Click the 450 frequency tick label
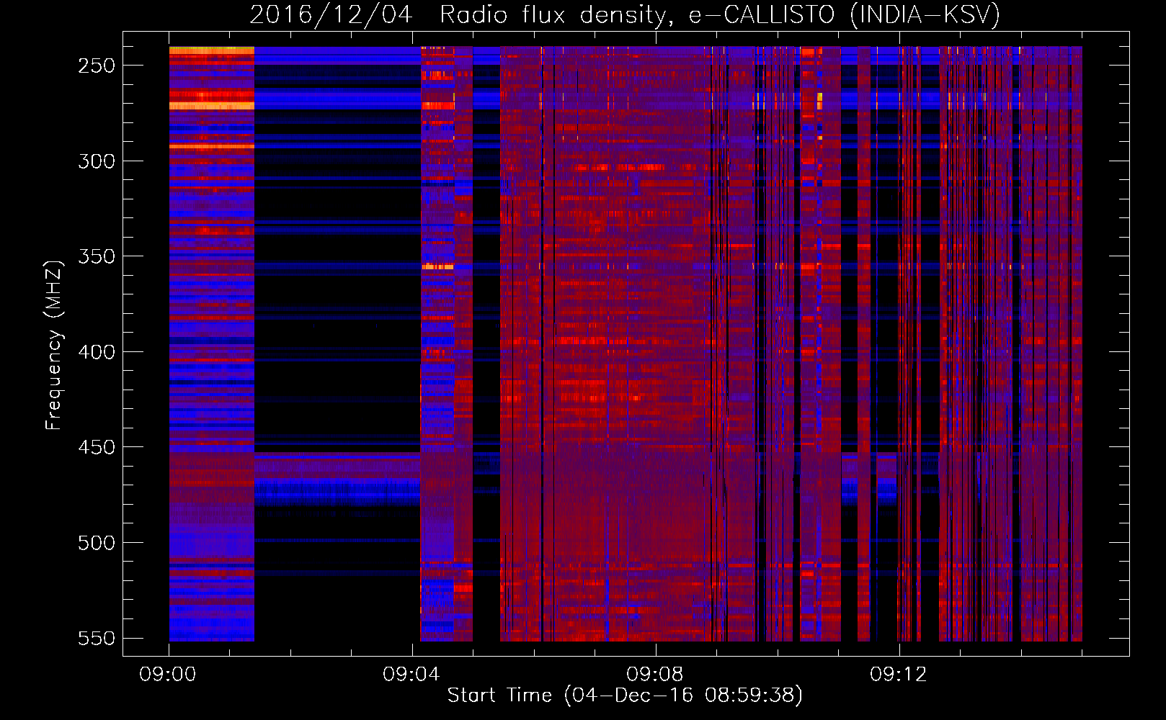 97,447
